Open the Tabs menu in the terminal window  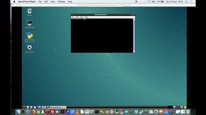pyautogui.click(x=81, y=17)
